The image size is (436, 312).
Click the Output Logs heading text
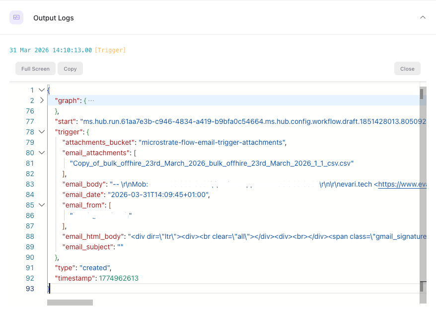click(x=54, y=18)
